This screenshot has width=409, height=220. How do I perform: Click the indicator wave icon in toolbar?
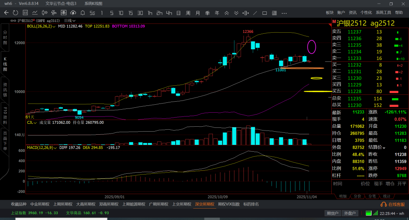[54, 13]
